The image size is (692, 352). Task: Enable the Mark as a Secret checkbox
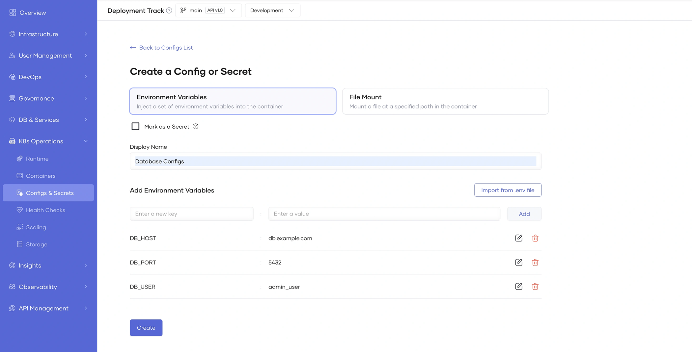pos(135,126)
